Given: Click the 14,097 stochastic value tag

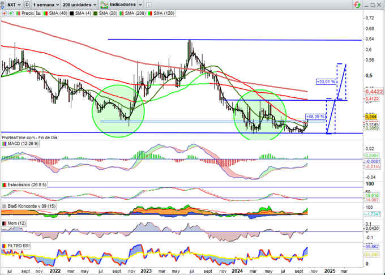Looking at the screenshot, I should 372,200.
